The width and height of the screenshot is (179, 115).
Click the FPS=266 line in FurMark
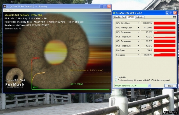[x=23, y=15]
